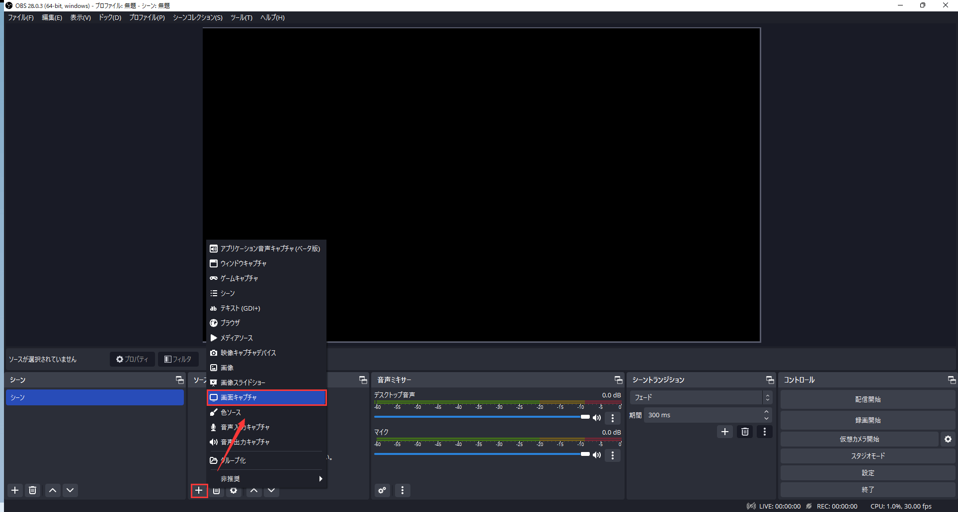Open the ファイル(F) menu
The width and height of the screenshot is (958, 512).
(21, 18)
